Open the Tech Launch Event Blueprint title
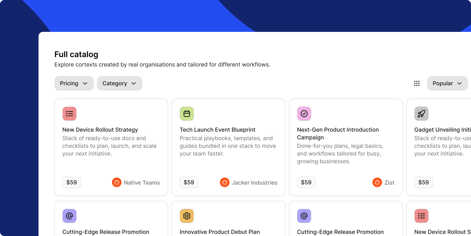471x236 pixels. coord(217,130)
